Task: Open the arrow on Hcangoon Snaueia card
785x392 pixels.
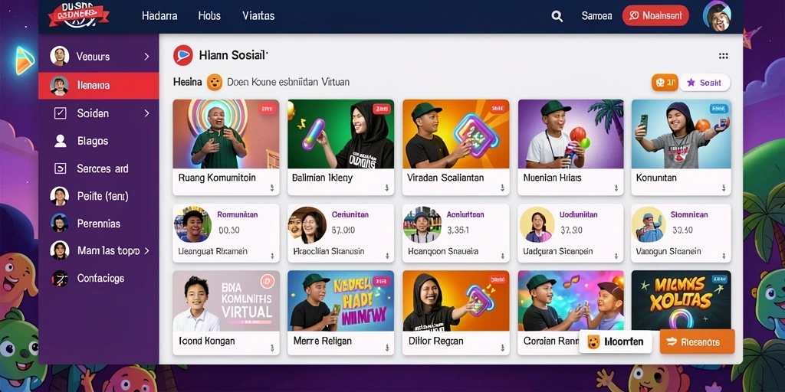Action: coord(502,256)
